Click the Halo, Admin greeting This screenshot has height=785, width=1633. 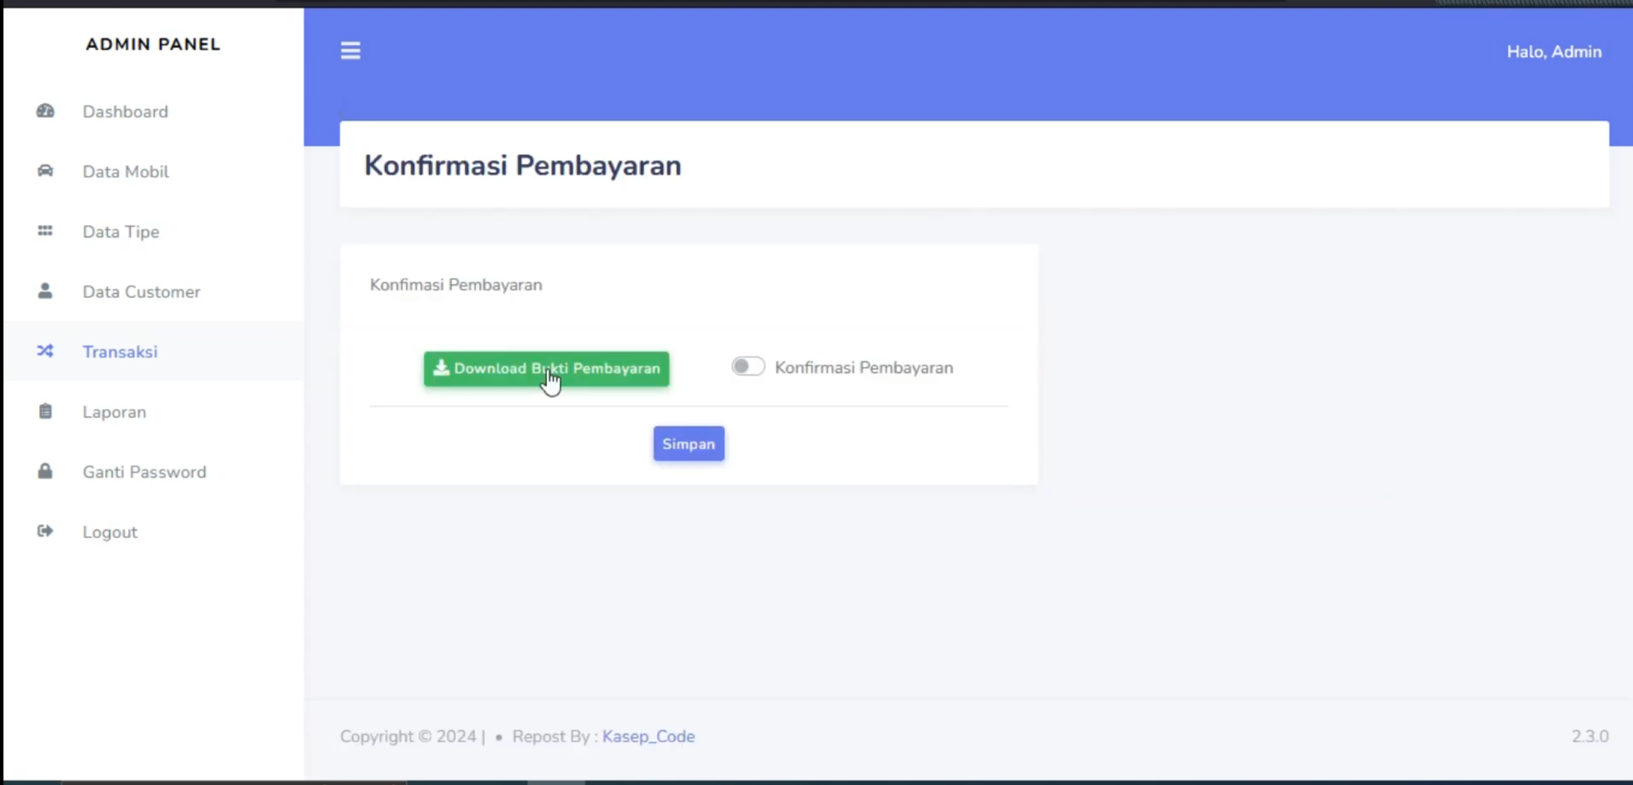(x=1554, y=52)
